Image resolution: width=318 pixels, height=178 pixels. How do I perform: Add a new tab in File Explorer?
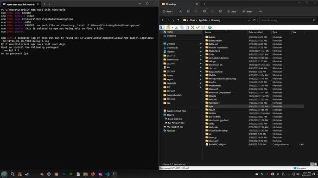click(x=204, y=4)
